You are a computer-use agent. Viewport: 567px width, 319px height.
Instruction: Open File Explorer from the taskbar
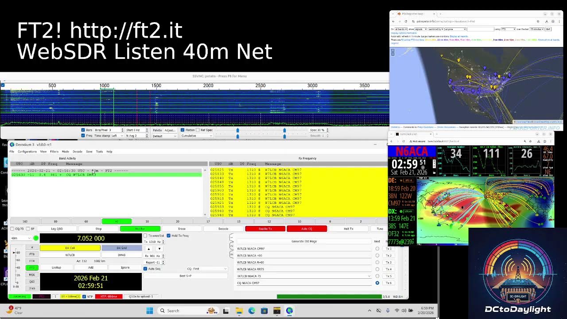tap(239, 311)
